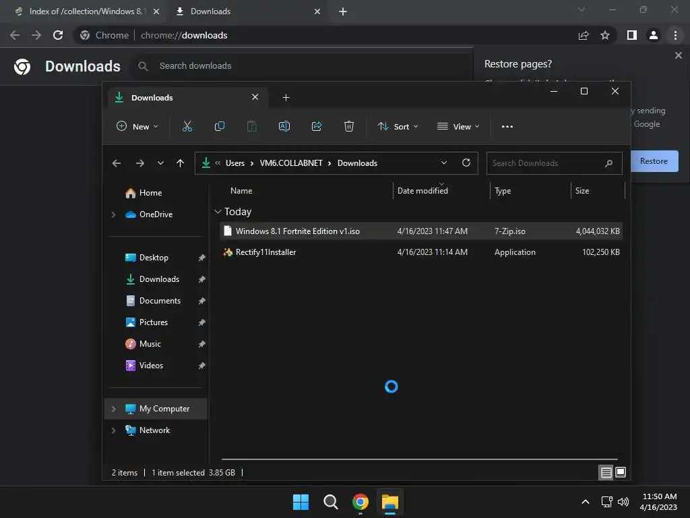Open taskbar Search

[x=330, y=502]
